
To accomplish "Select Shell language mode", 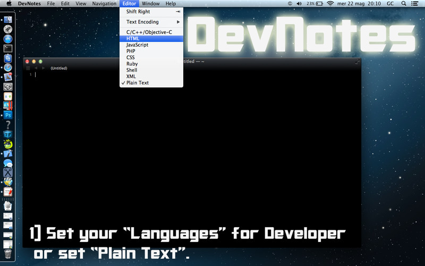I will (x=151, y=70).
